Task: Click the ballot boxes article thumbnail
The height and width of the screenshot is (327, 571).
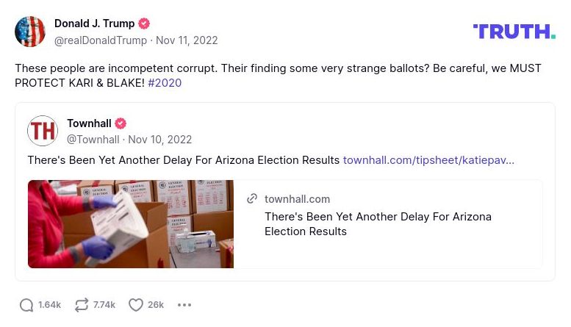Action: tap(131, 224)
